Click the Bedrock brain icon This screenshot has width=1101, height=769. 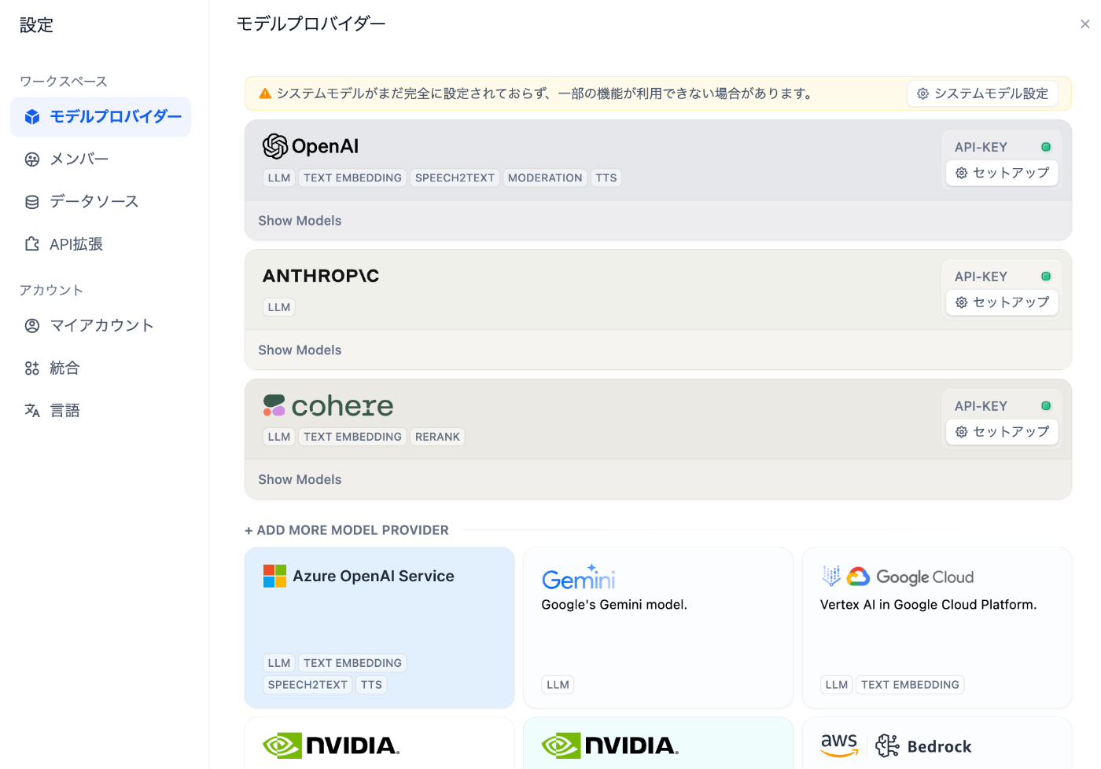(887, 745)
